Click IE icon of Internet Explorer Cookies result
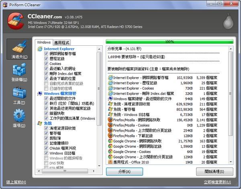The image size is (241, 189). click(x=110, y=88)
